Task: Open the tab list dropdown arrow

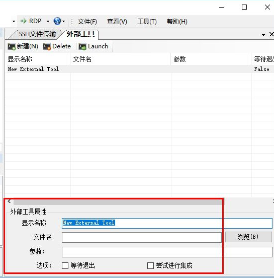Action: (263, 35)
